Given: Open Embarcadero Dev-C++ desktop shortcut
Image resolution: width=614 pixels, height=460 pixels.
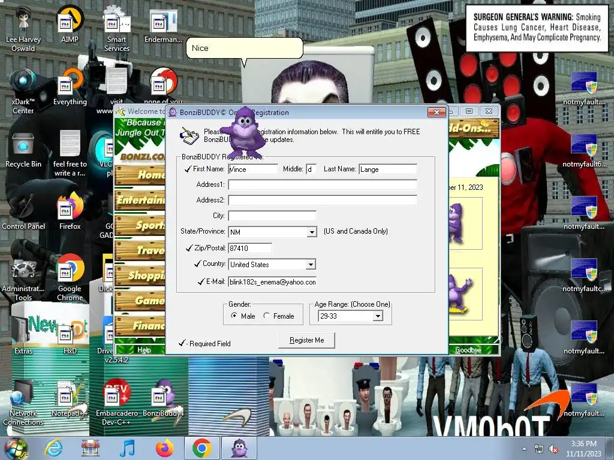Looking at the screenshot, I should [117, 403].
